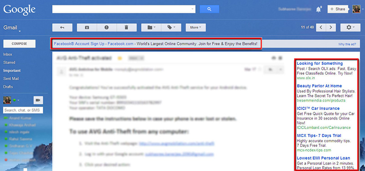This screenshot has width=365, height=171.
Task: Open the Drafts folder
Action: point(8,87)
